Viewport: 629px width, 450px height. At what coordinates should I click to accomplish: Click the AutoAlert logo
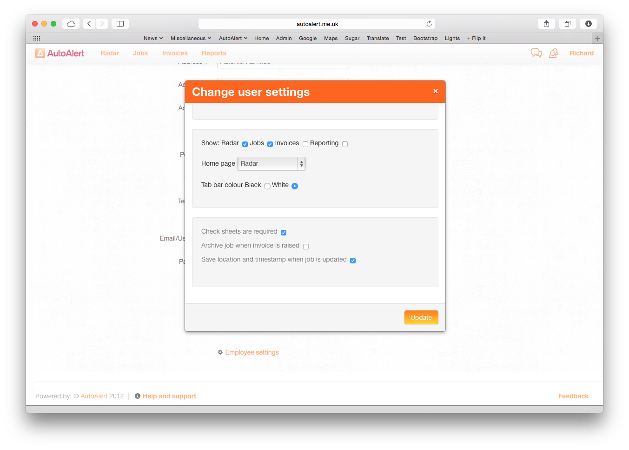click(60, 53)
